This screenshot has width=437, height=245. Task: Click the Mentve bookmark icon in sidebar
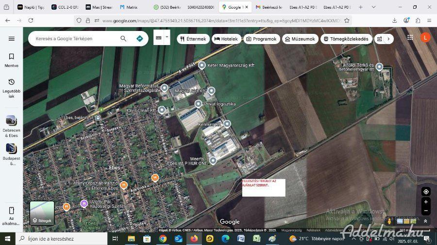12,57
